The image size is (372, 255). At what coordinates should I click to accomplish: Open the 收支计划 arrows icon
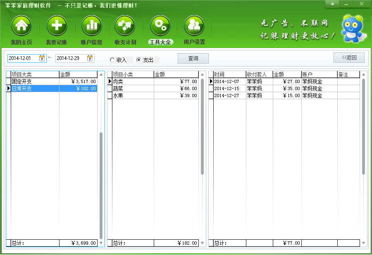click(x=125, y=25)
